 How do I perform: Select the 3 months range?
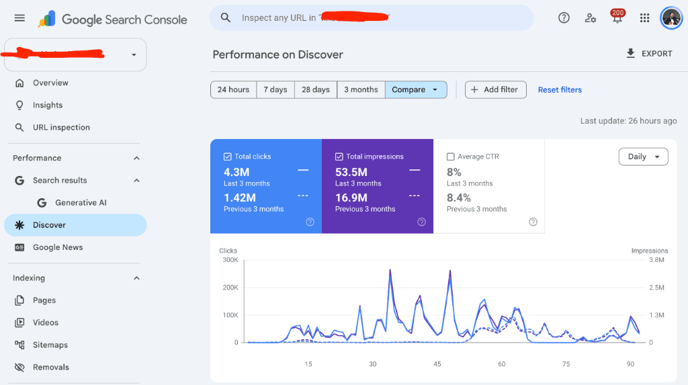(361, 89)
